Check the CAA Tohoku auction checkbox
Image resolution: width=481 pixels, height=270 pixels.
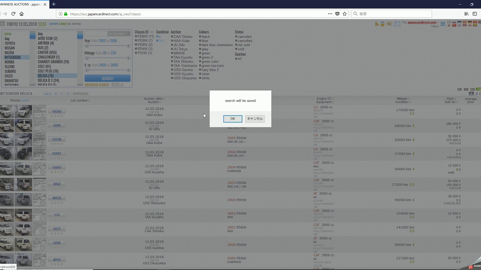point(172,37)
